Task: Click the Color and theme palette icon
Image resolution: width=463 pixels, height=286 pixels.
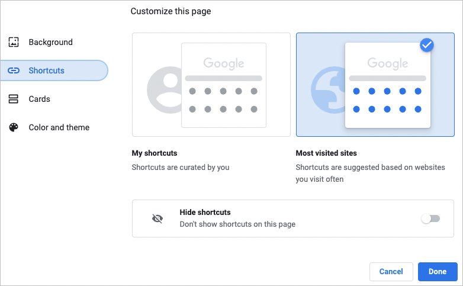Action: 14,128
